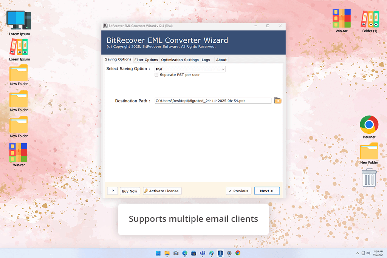Click the copyright 2025 BitRecover Software text
Screen dimensions: 387x258
tap(161, 46)
